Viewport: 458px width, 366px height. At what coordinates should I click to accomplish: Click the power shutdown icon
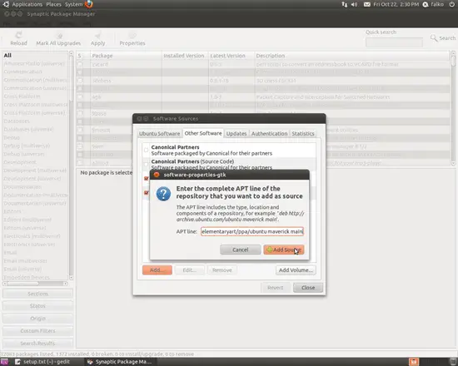(451, 4)
